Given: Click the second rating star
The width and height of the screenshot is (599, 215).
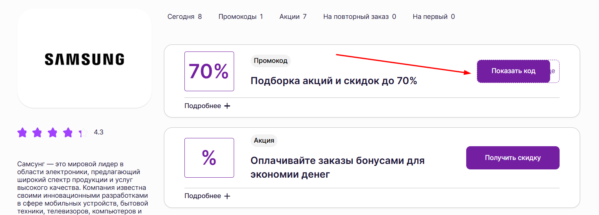Looking at the screenshot, I should [x=37, y=132].
